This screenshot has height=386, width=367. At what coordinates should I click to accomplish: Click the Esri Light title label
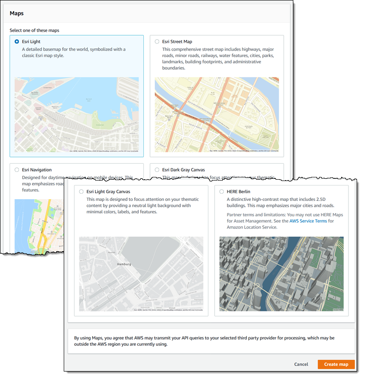coord(33,42)
